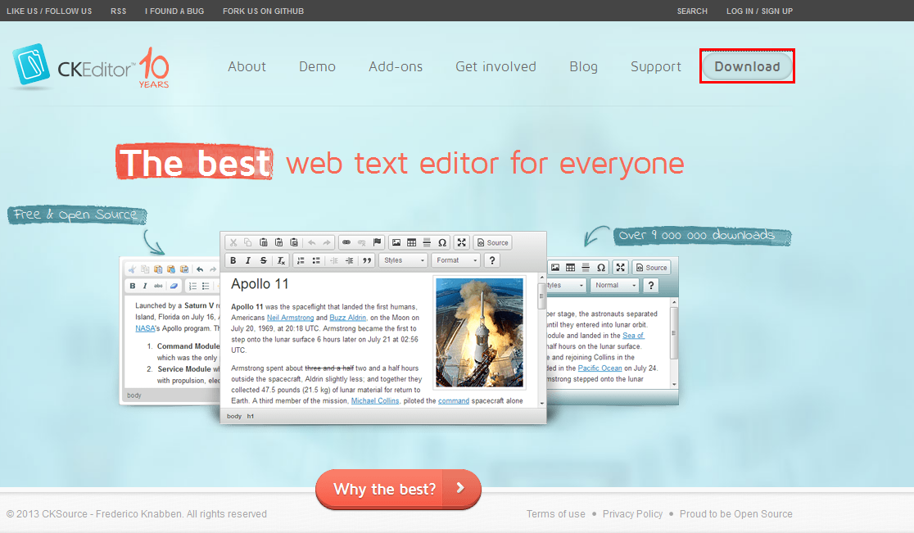914x533 pixels.
Task: Click Insert Table icon in front editor toolbar
Action: (x=411, y=242)
